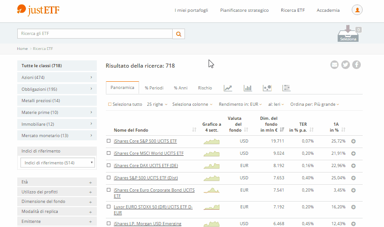Switch to line chart view
The width and height of the screenshot is (384, 227).
[228, 88]
